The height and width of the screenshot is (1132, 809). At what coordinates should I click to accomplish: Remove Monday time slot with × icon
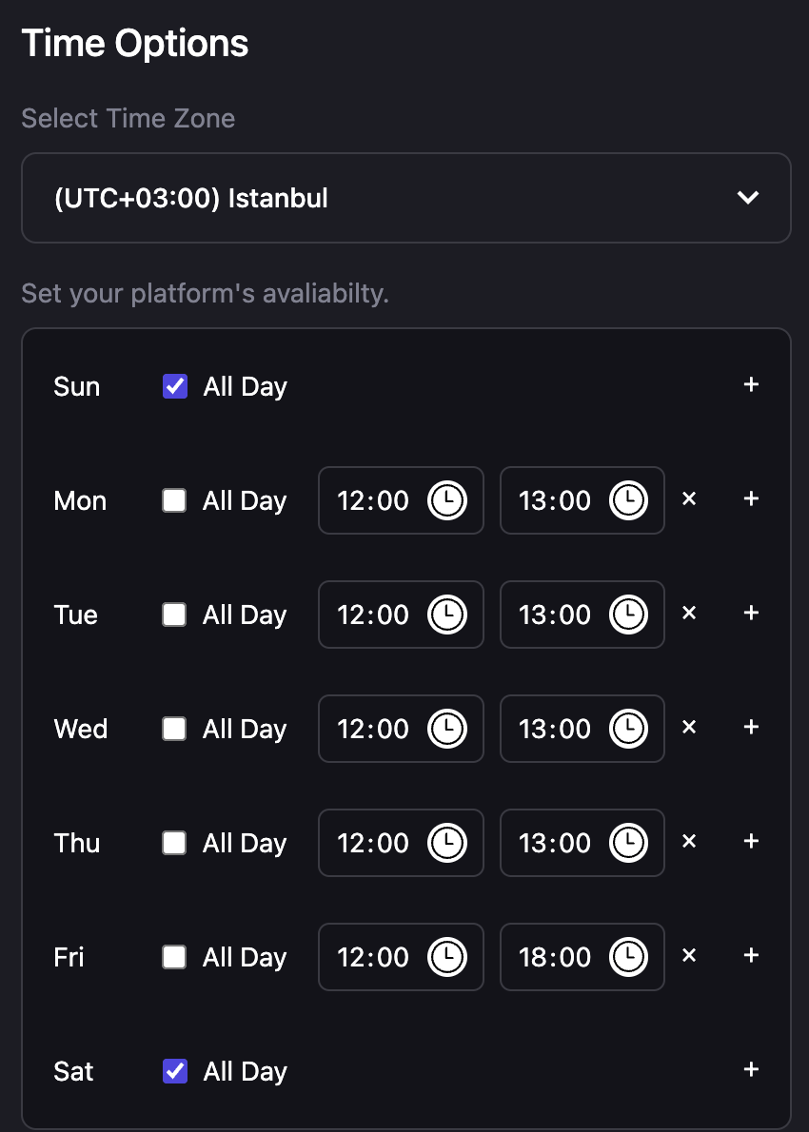[x=690, y=499]
